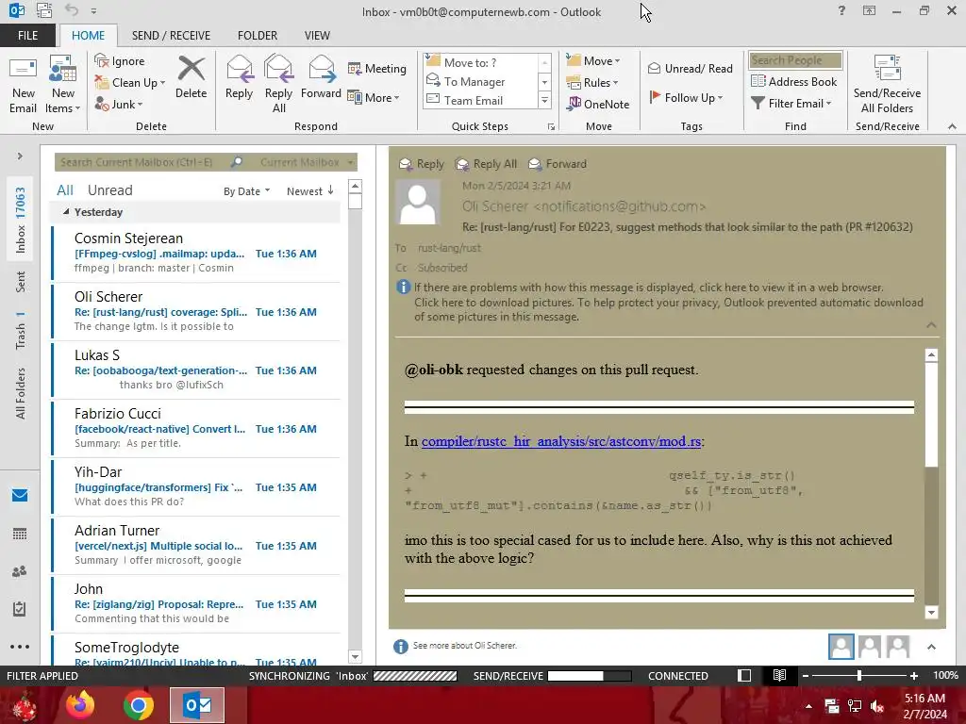This screenshot has height=724, width=966.
Task: Open the compiler/rustc_hir_analysis mod.rs link
Action: (561, 441)
